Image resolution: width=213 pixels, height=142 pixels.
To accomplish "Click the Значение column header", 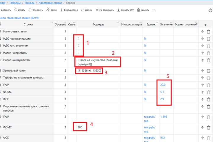I will pyautogui.click(x=166, y=25).
